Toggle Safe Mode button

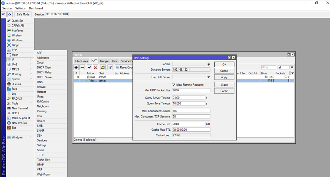click(23, 14)
